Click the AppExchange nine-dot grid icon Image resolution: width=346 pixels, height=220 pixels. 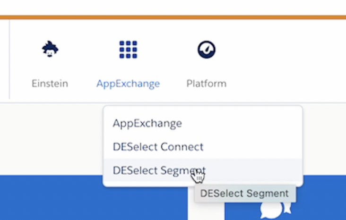tap(128, 50)
